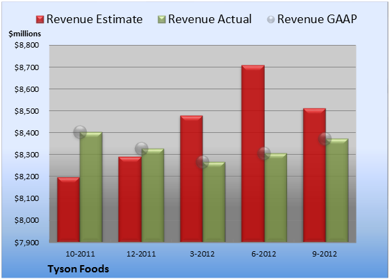Viewport: 389px width, 279px height.
Task: Select the red estimate bar for 3-2012
Action: 191,179
